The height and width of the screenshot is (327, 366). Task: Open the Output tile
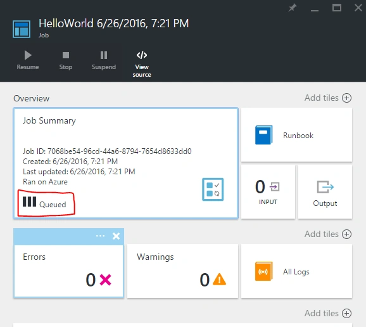pos(325,192)
